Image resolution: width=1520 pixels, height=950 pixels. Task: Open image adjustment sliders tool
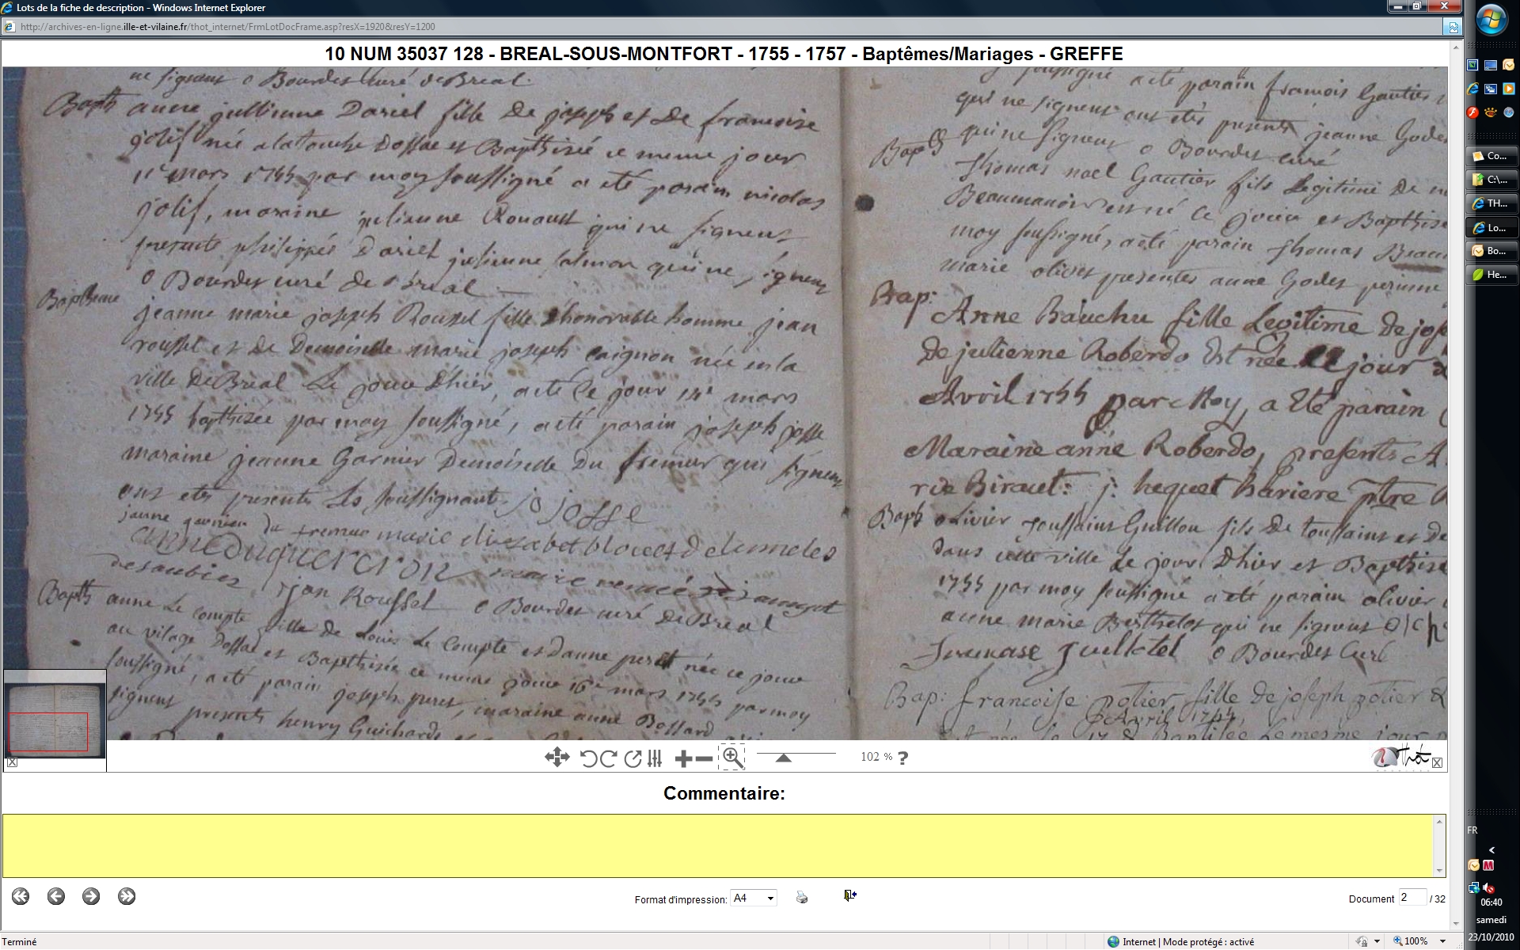(x=655, y=758)
